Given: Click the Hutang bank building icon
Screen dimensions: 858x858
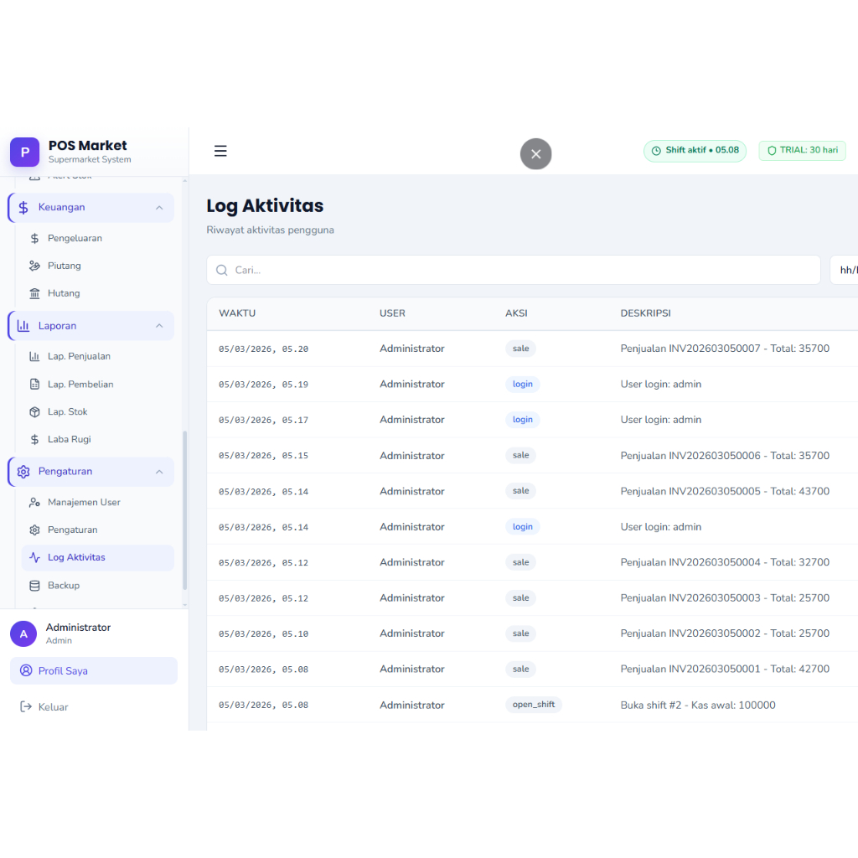Looking at the screenshot, I should pyautogui.click(x=34, y=294).
